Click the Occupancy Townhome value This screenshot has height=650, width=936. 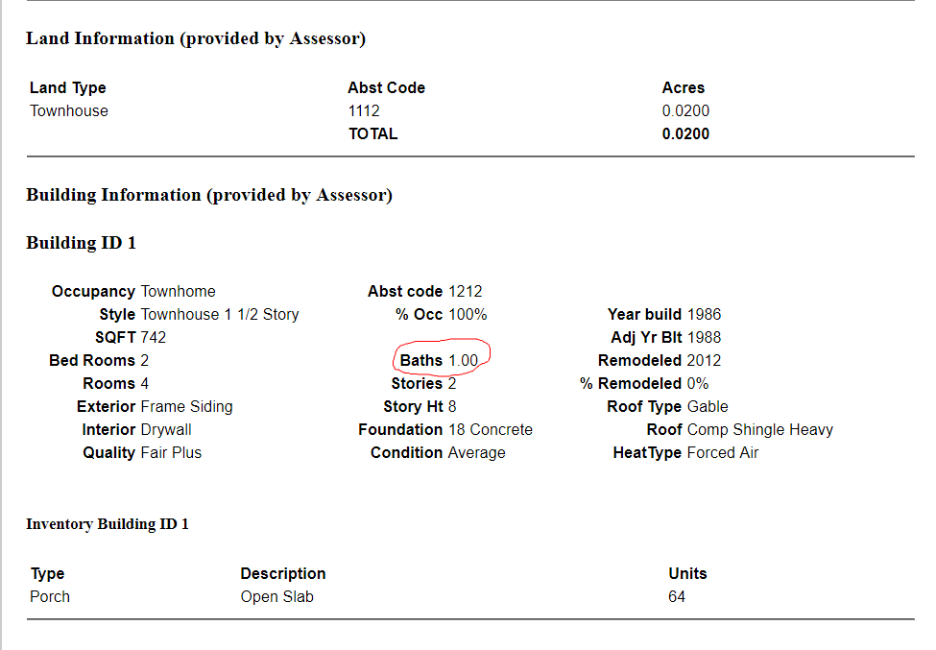click(x=178, y=291)
